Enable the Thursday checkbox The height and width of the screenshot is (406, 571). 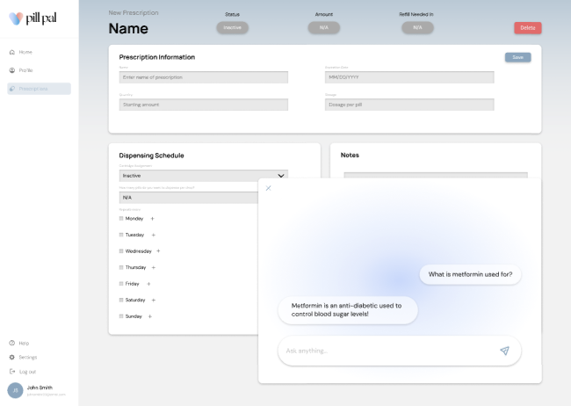pos(121,267)
